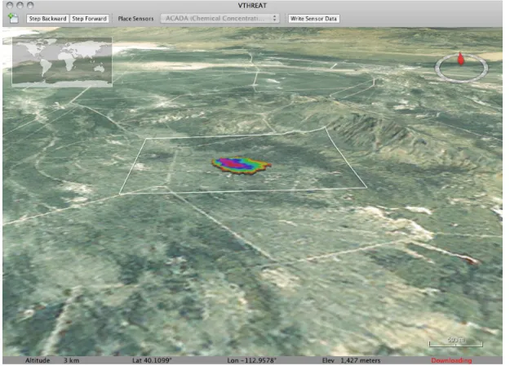
Task: Click the colored chemical plume overlay
Action: (242, 165)
